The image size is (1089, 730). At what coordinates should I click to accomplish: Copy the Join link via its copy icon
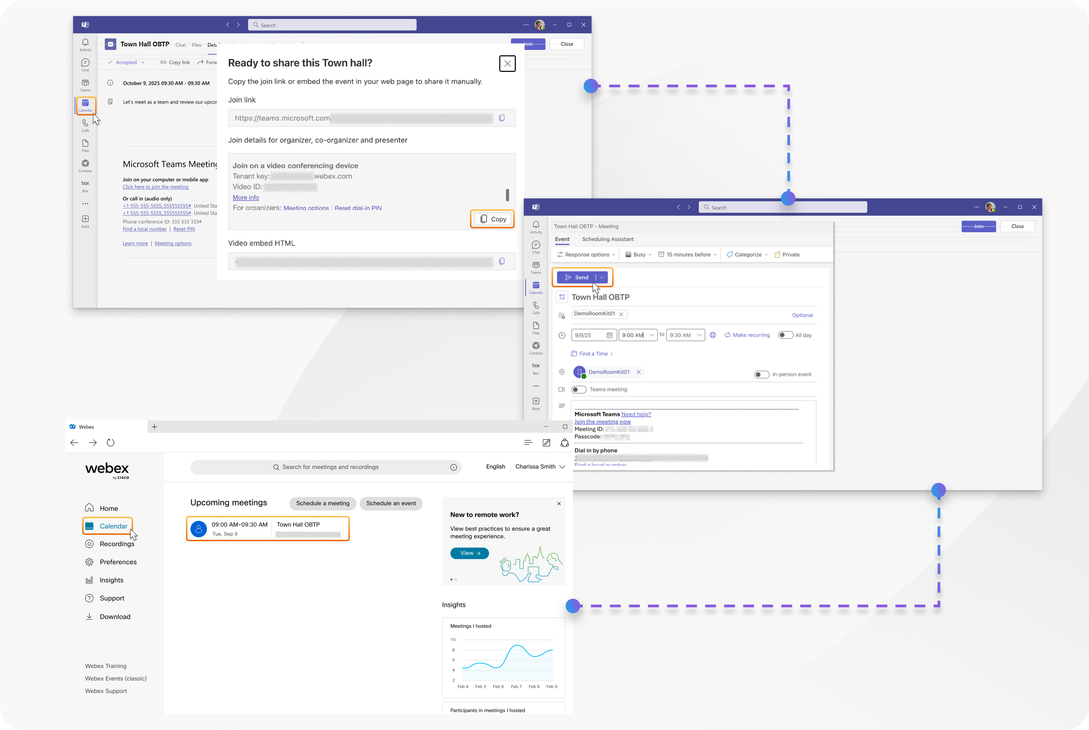502,118
